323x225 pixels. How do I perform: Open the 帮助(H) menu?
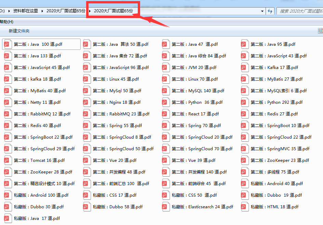tap(6, 22)
